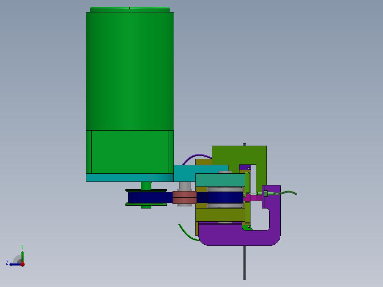Select the green cap on top of the motor
The image size is (383, 287).
click(x=130, y=10)
